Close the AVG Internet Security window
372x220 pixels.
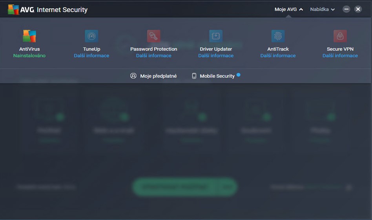(358, 9)
